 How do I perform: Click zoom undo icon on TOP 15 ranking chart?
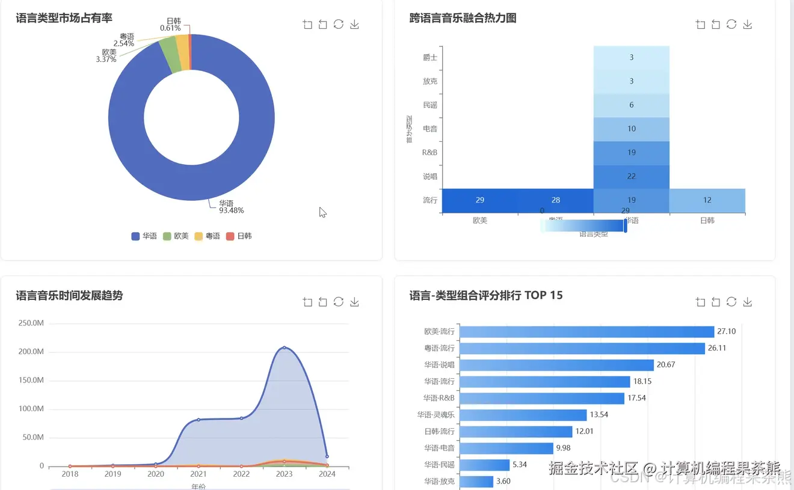tap(716, 301)
